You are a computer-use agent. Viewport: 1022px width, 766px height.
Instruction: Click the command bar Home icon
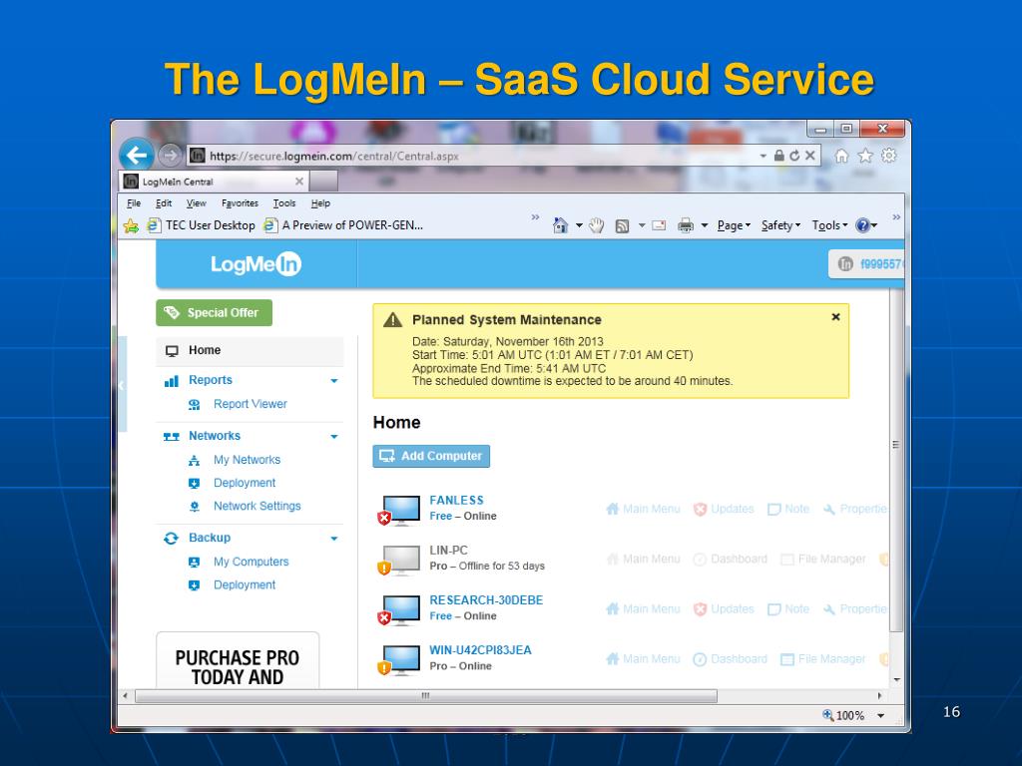(560, 225)
